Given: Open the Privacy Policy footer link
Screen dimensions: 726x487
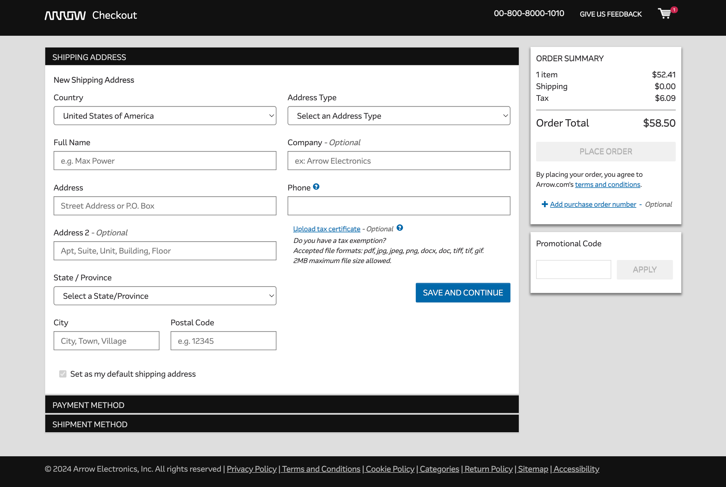Looking at the screenshot, I should 251,469.
